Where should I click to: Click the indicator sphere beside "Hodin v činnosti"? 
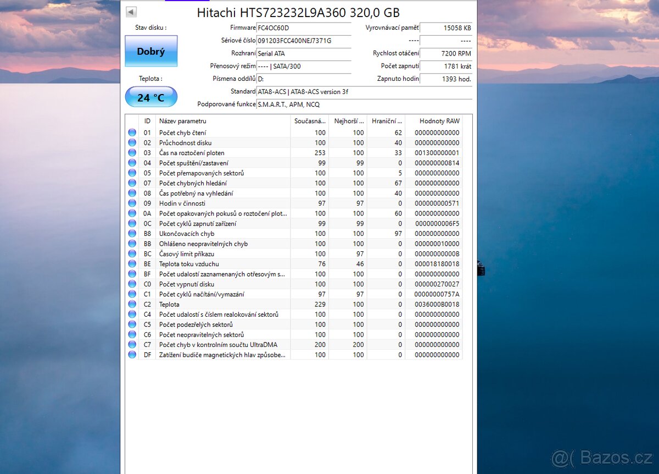coord(132,203)
